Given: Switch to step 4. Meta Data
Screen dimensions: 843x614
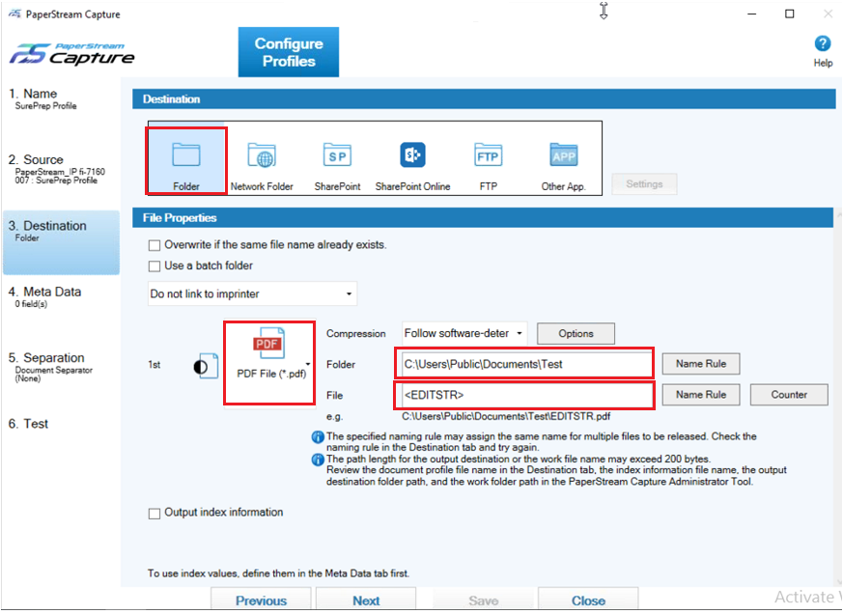Looking at the screenshot, I should coord(60,296).
